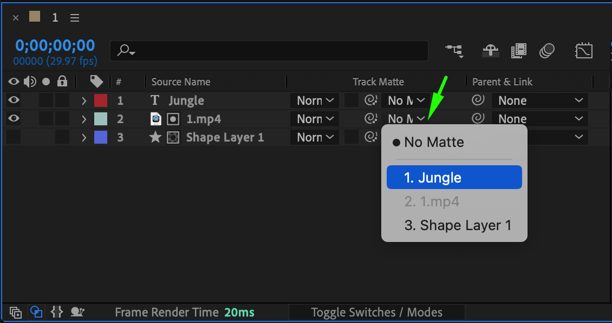Open the composition mini-flowchart icon
The width and height of the screenshot is (612, 323).
pyautogui.click(x=454, y=51)
